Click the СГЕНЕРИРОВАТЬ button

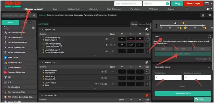coord(183,94)
